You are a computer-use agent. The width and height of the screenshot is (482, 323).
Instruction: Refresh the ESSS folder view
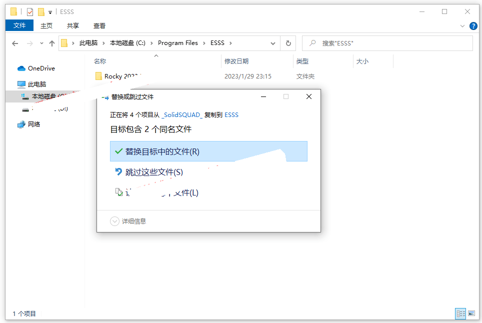coord(288,43)
